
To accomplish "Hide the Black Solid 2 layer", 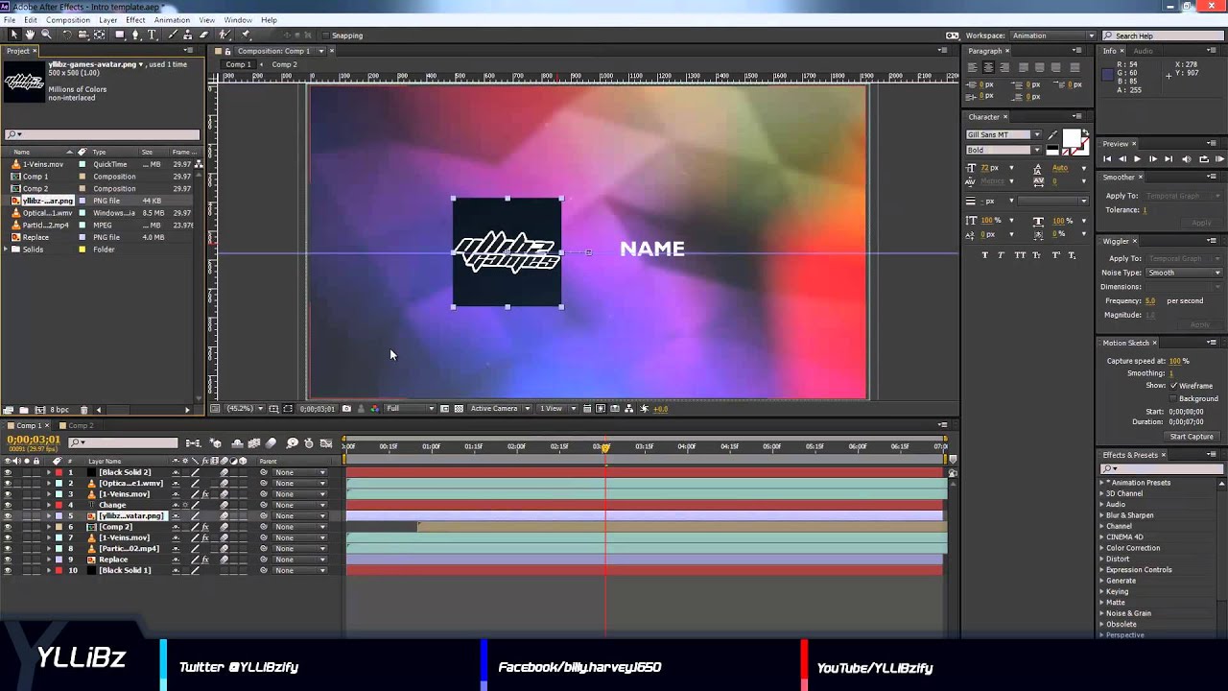I will pos(8,472).
